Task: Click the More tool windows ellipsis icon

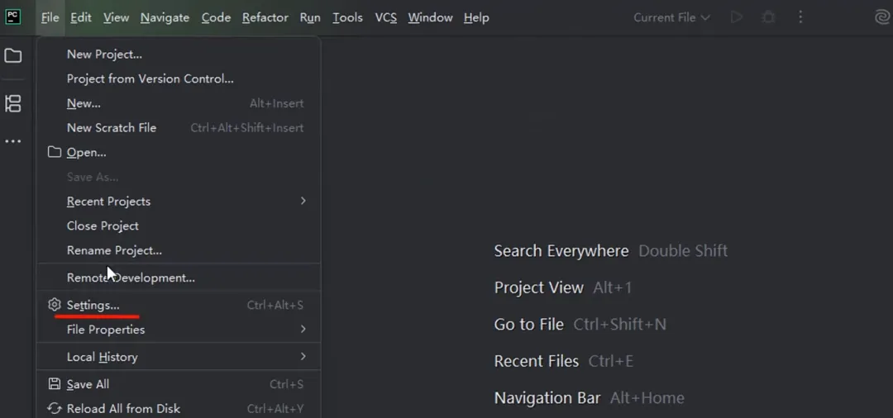Action: point(13,142)
